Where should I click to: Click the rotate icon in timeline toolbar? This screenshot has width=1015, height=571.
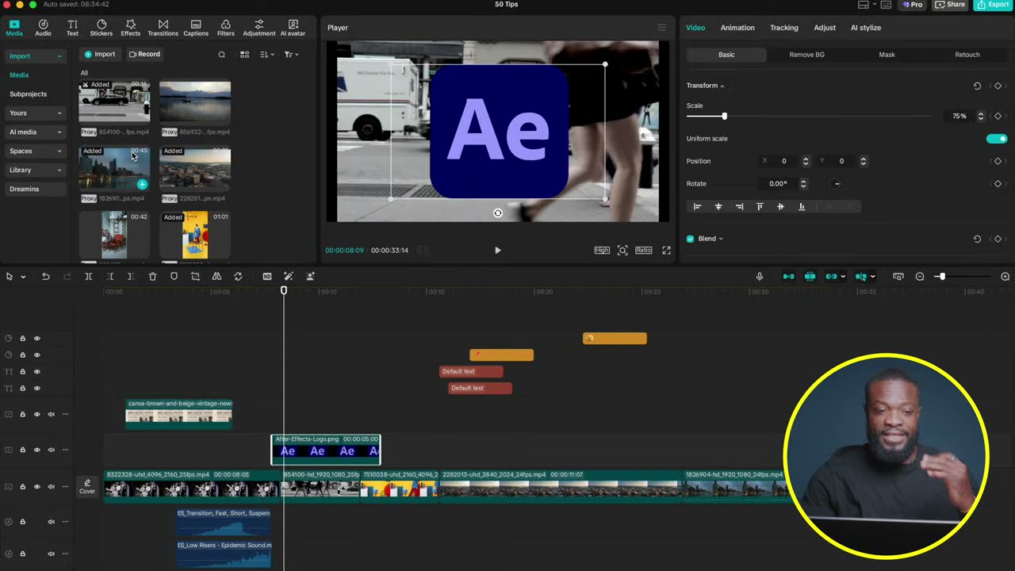click(x=238, y=276)
